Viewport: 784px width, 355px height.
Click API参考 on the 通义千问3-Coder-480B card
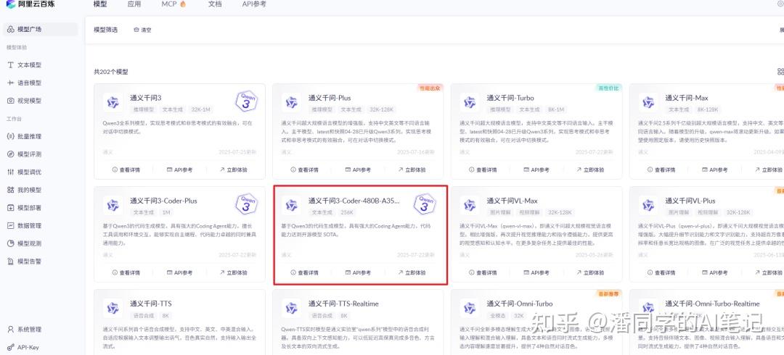coord(358,272)
